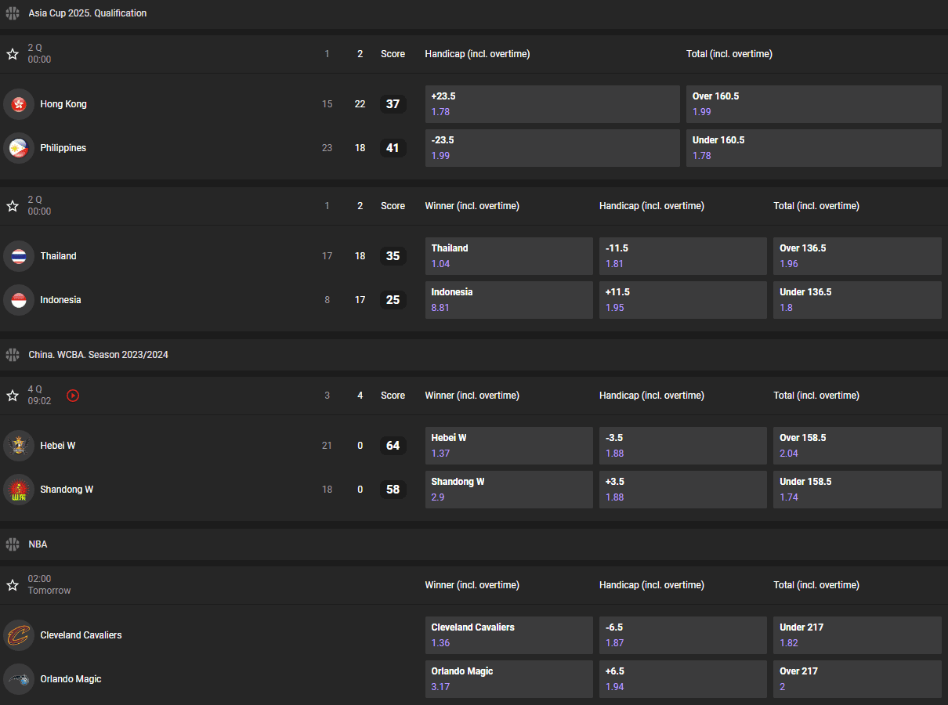Pick Shandong W to win at 2.9
948x705 pixels.
509,490
